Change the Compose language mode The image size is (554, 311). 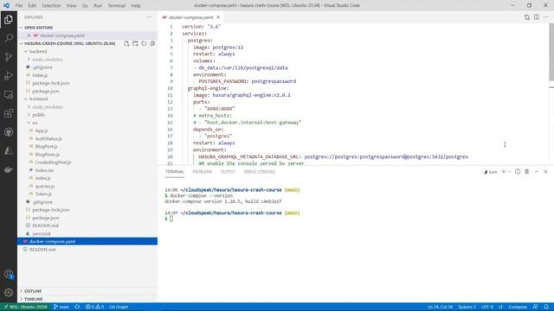(518, 307)
